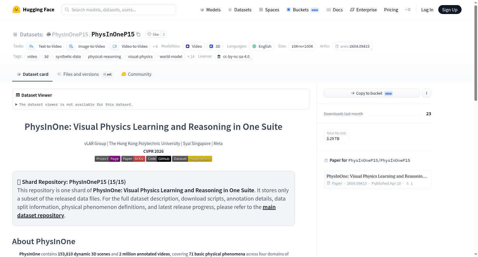Click the xet storage badge
Screen dimensions: 478x257
(x=107, y=74)
